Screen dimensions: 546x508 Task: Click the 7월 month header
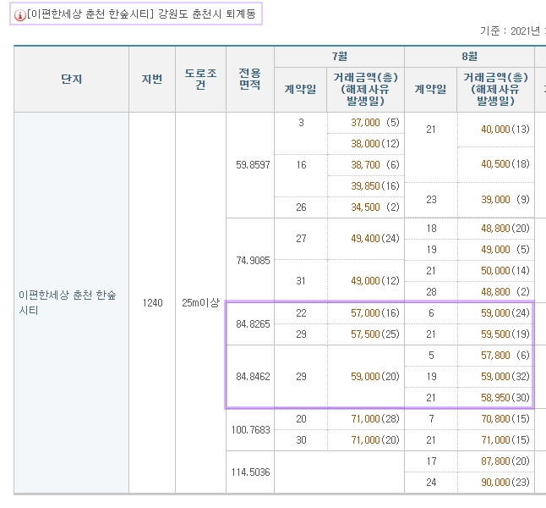339,56
